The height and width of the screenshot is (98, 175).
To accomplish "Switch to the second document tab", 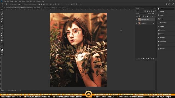I will (56, 7).
